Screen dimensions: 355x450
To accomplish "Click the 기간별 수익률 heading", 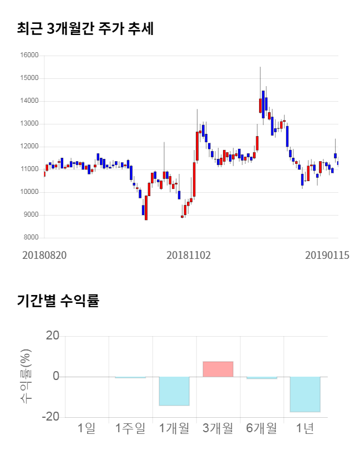I will [58, 301].
